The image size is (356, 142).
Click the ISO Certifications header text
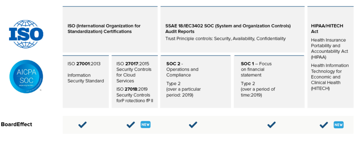tap(104, 29)
